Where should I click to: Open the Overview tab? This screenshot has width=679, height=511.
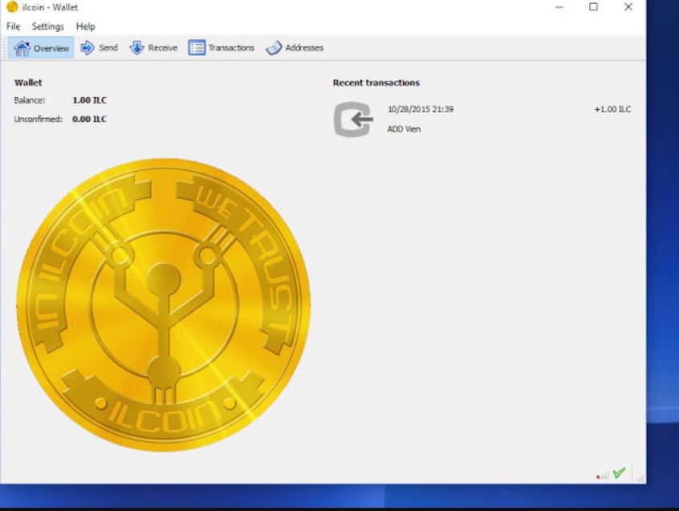[41, 48]
